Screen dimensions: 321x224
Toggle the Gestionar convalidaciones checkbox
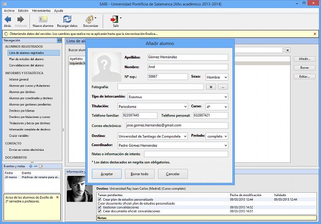pyautogui.click(x=100, y=207)
